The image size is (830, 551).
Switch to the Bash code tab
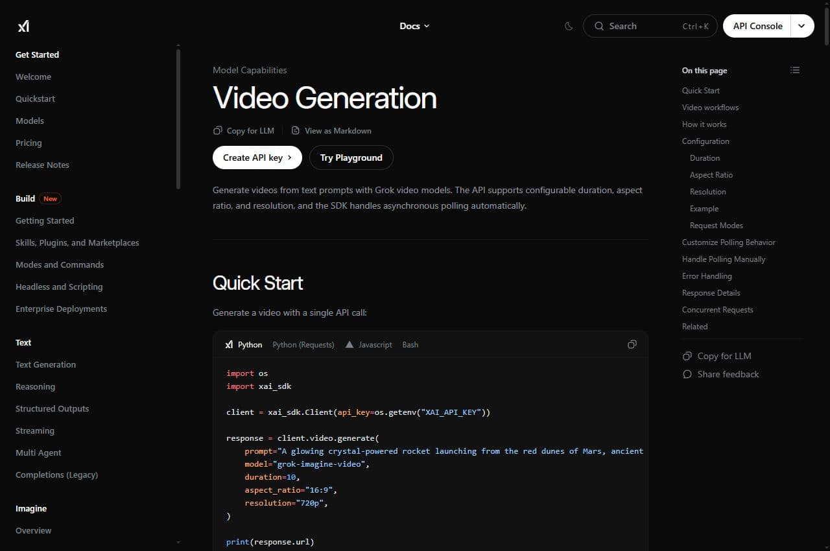[410, 345]
